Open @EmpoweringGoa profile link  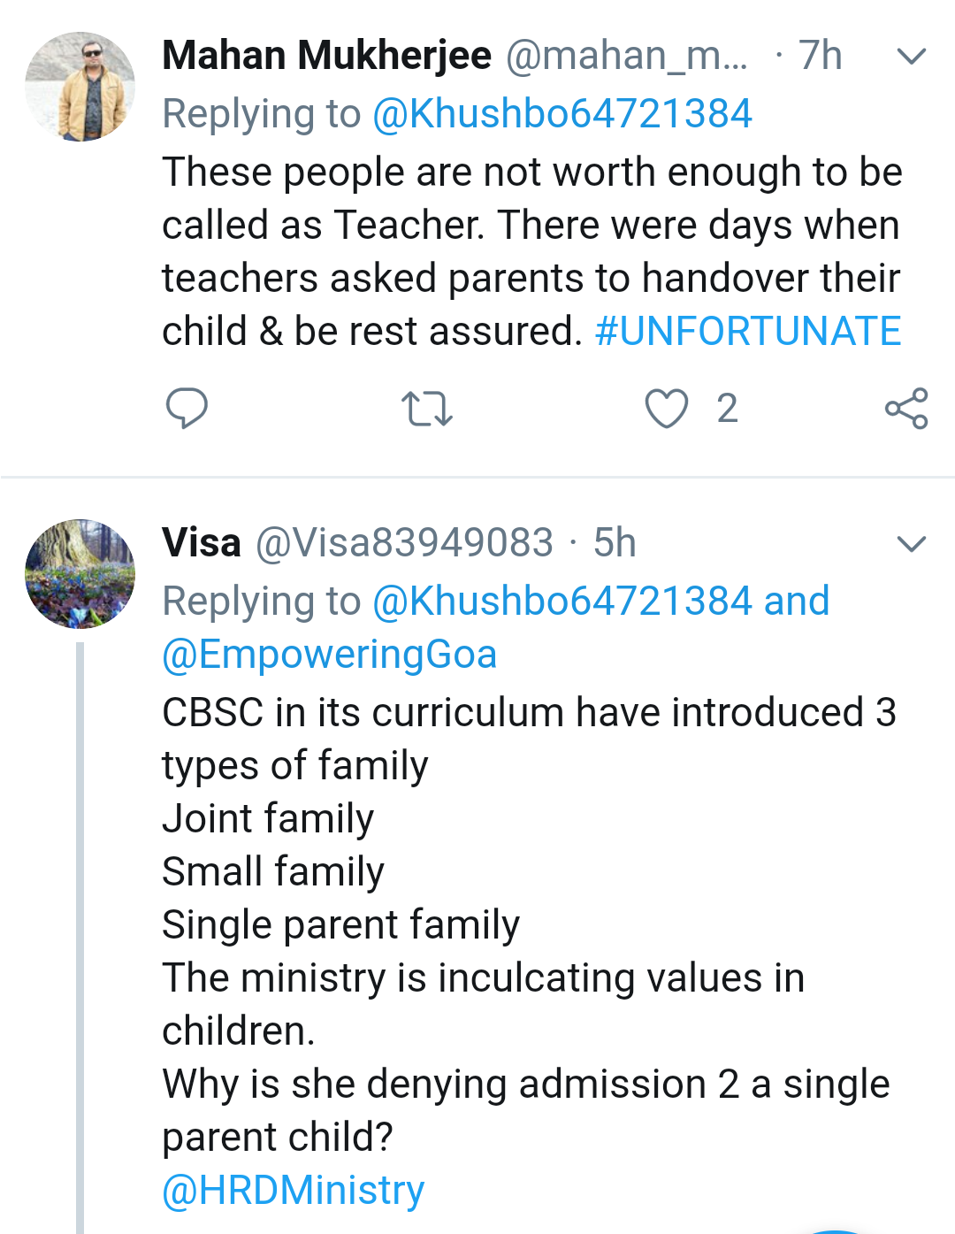pos(329,655)
